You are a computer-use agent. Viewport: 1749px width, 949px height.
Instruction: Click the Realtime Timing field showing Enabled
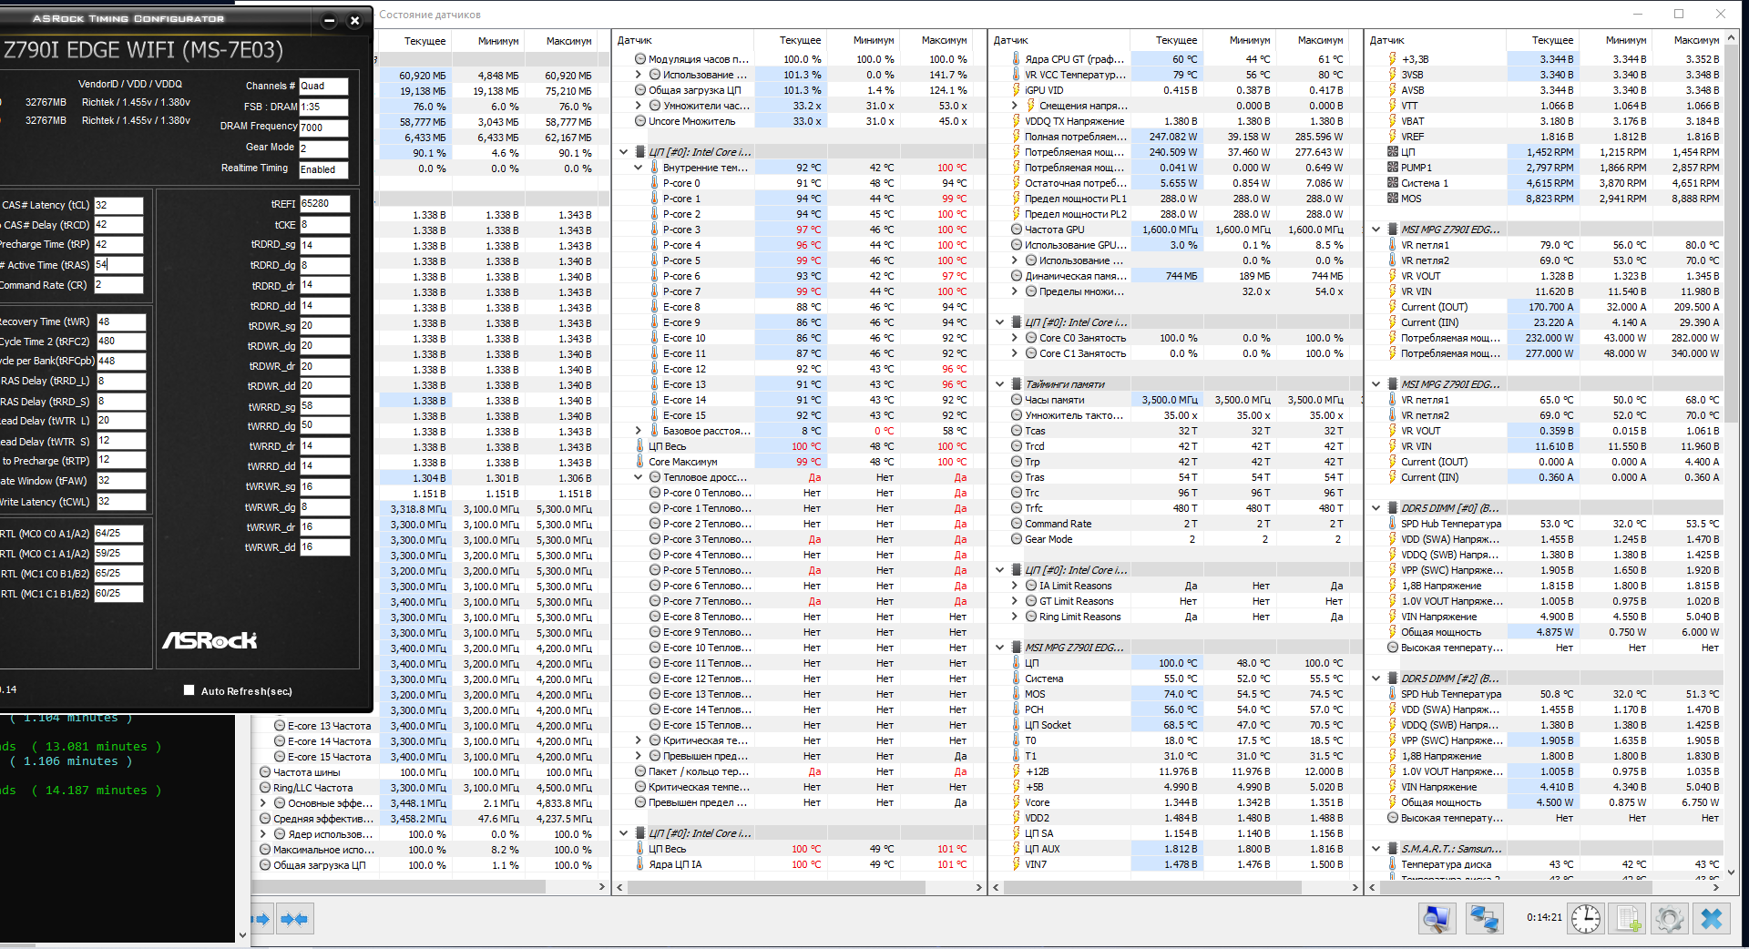323,169
